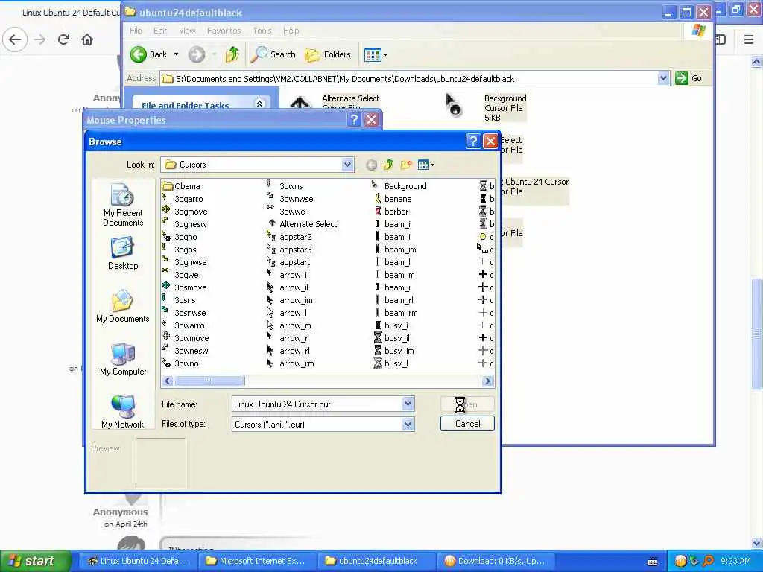763x572 pixels.
Task: Switch to Download taskbar item
Action: pyautogui.click(x=496, y=561)
